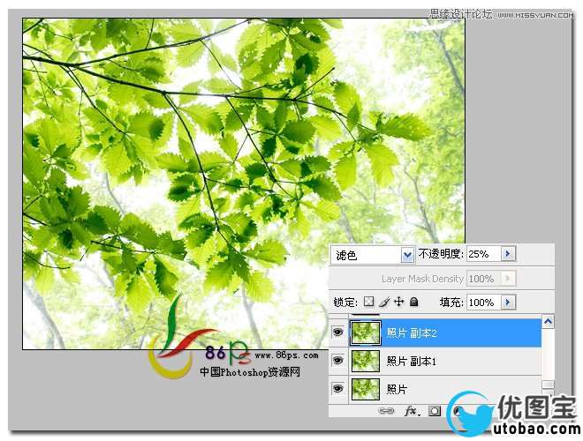The width and height of the screenshot is (583, 441).
Task: Hide the 照片 layer
Action: point(338,388)
